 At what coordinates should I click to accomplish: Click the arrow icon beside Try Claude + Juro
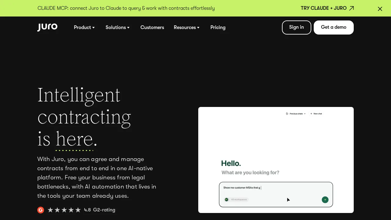(352, 8)
